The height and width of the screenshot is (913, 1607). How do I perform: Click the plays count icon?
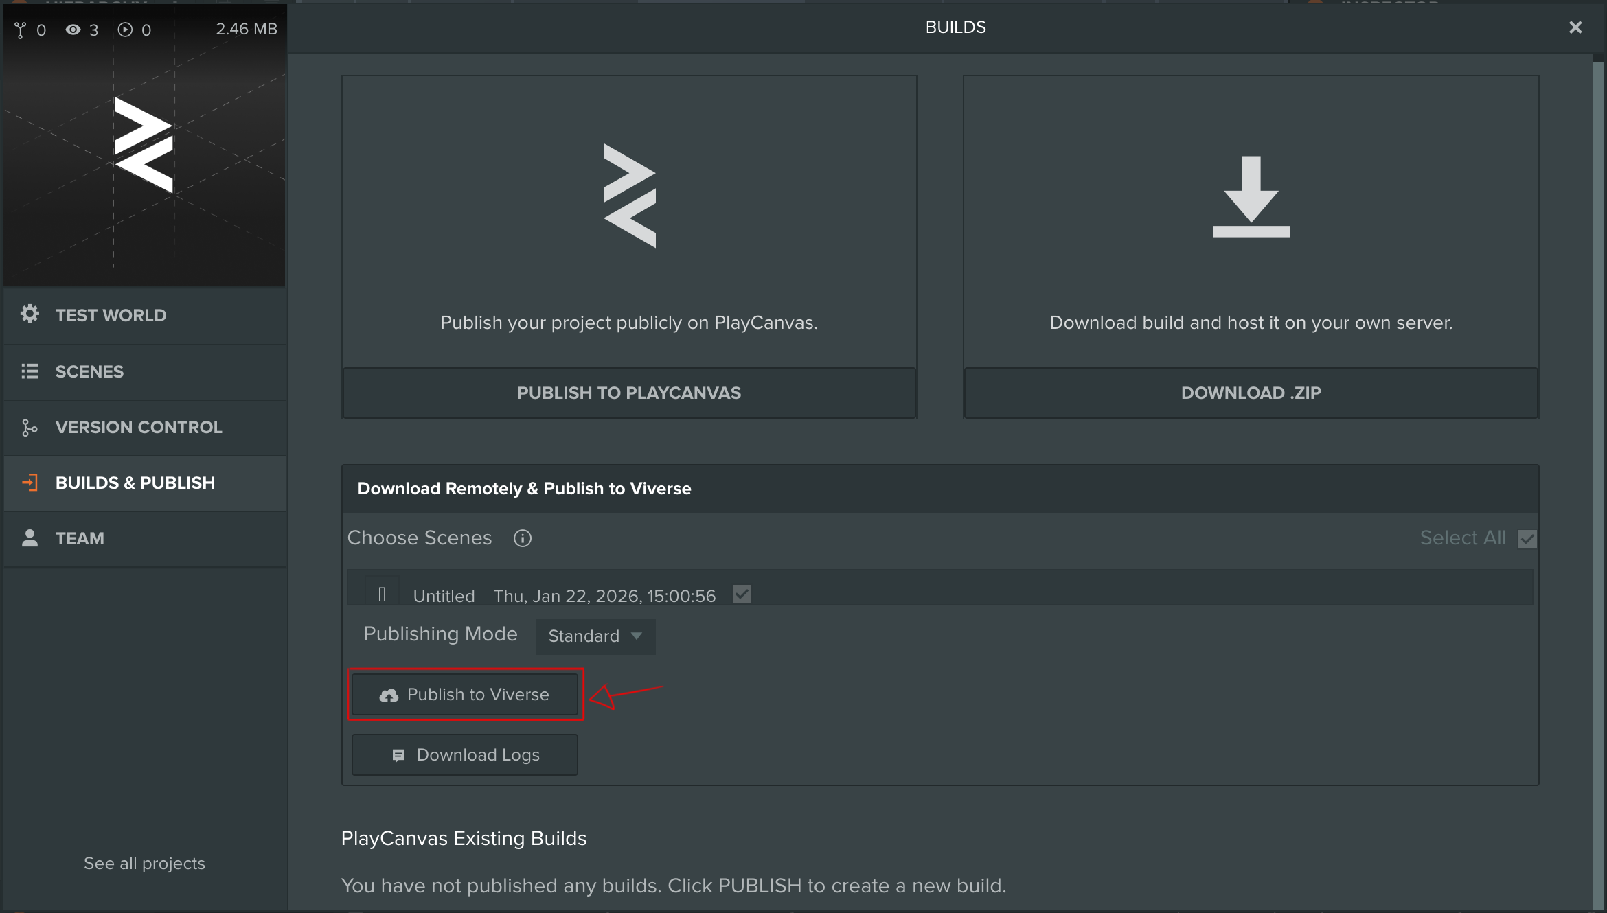[x=125, y=30]
